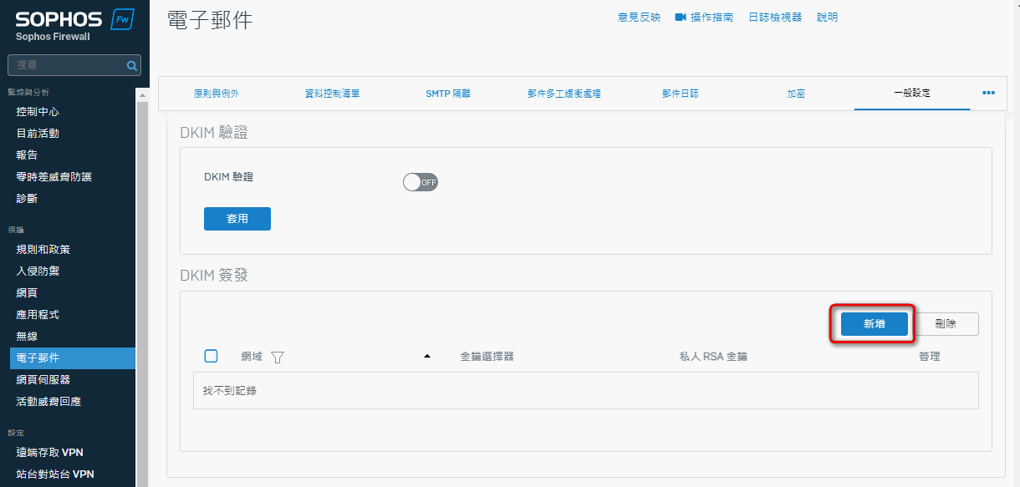Click the 意見反映 feedback link

(x=639, y=18)
